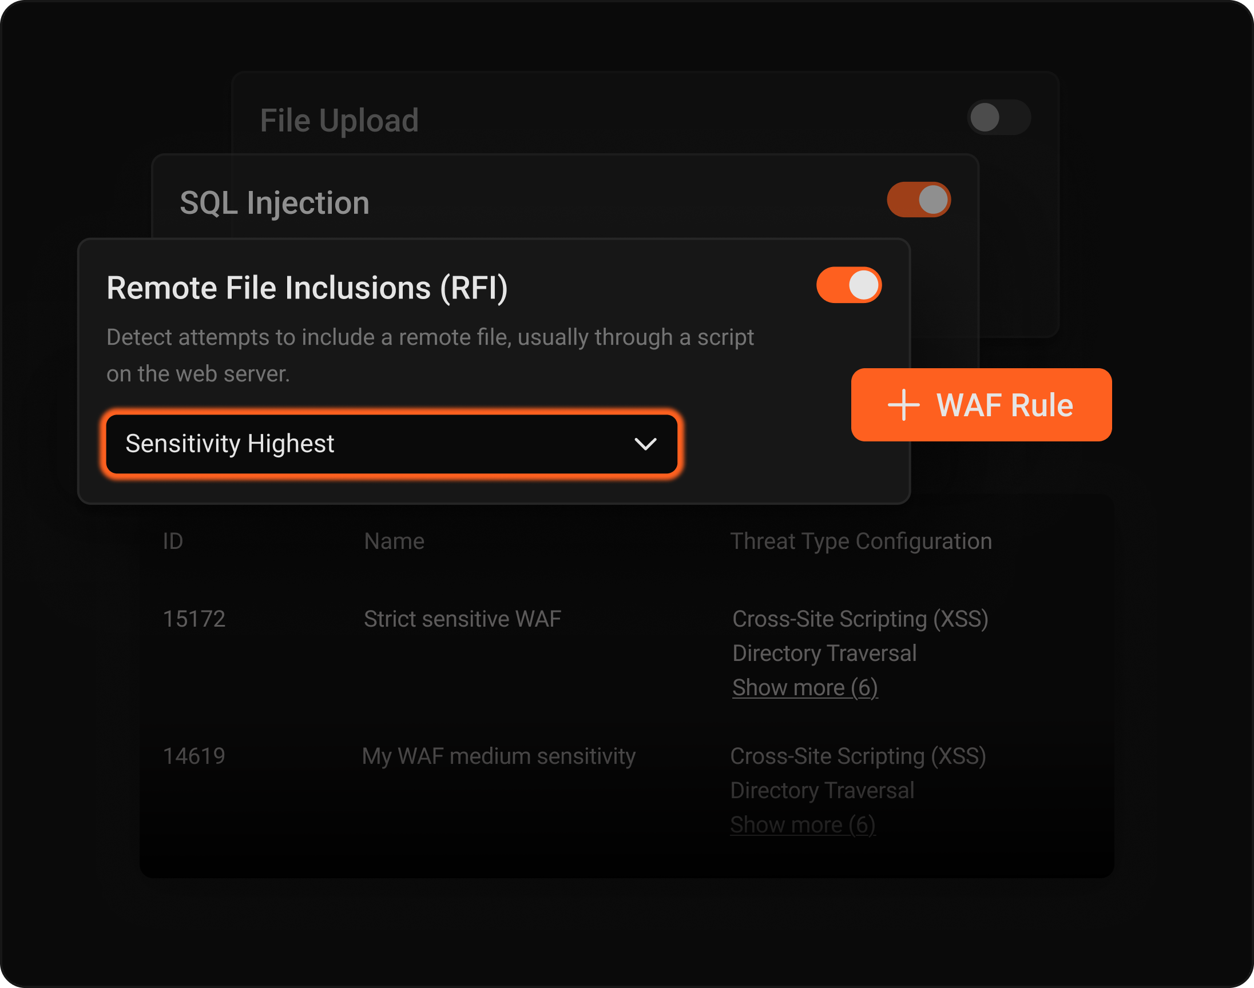The width and height of the screenshot is (1254, 988).
Task: Click the WAF Rule button
Action: [981, 405]
